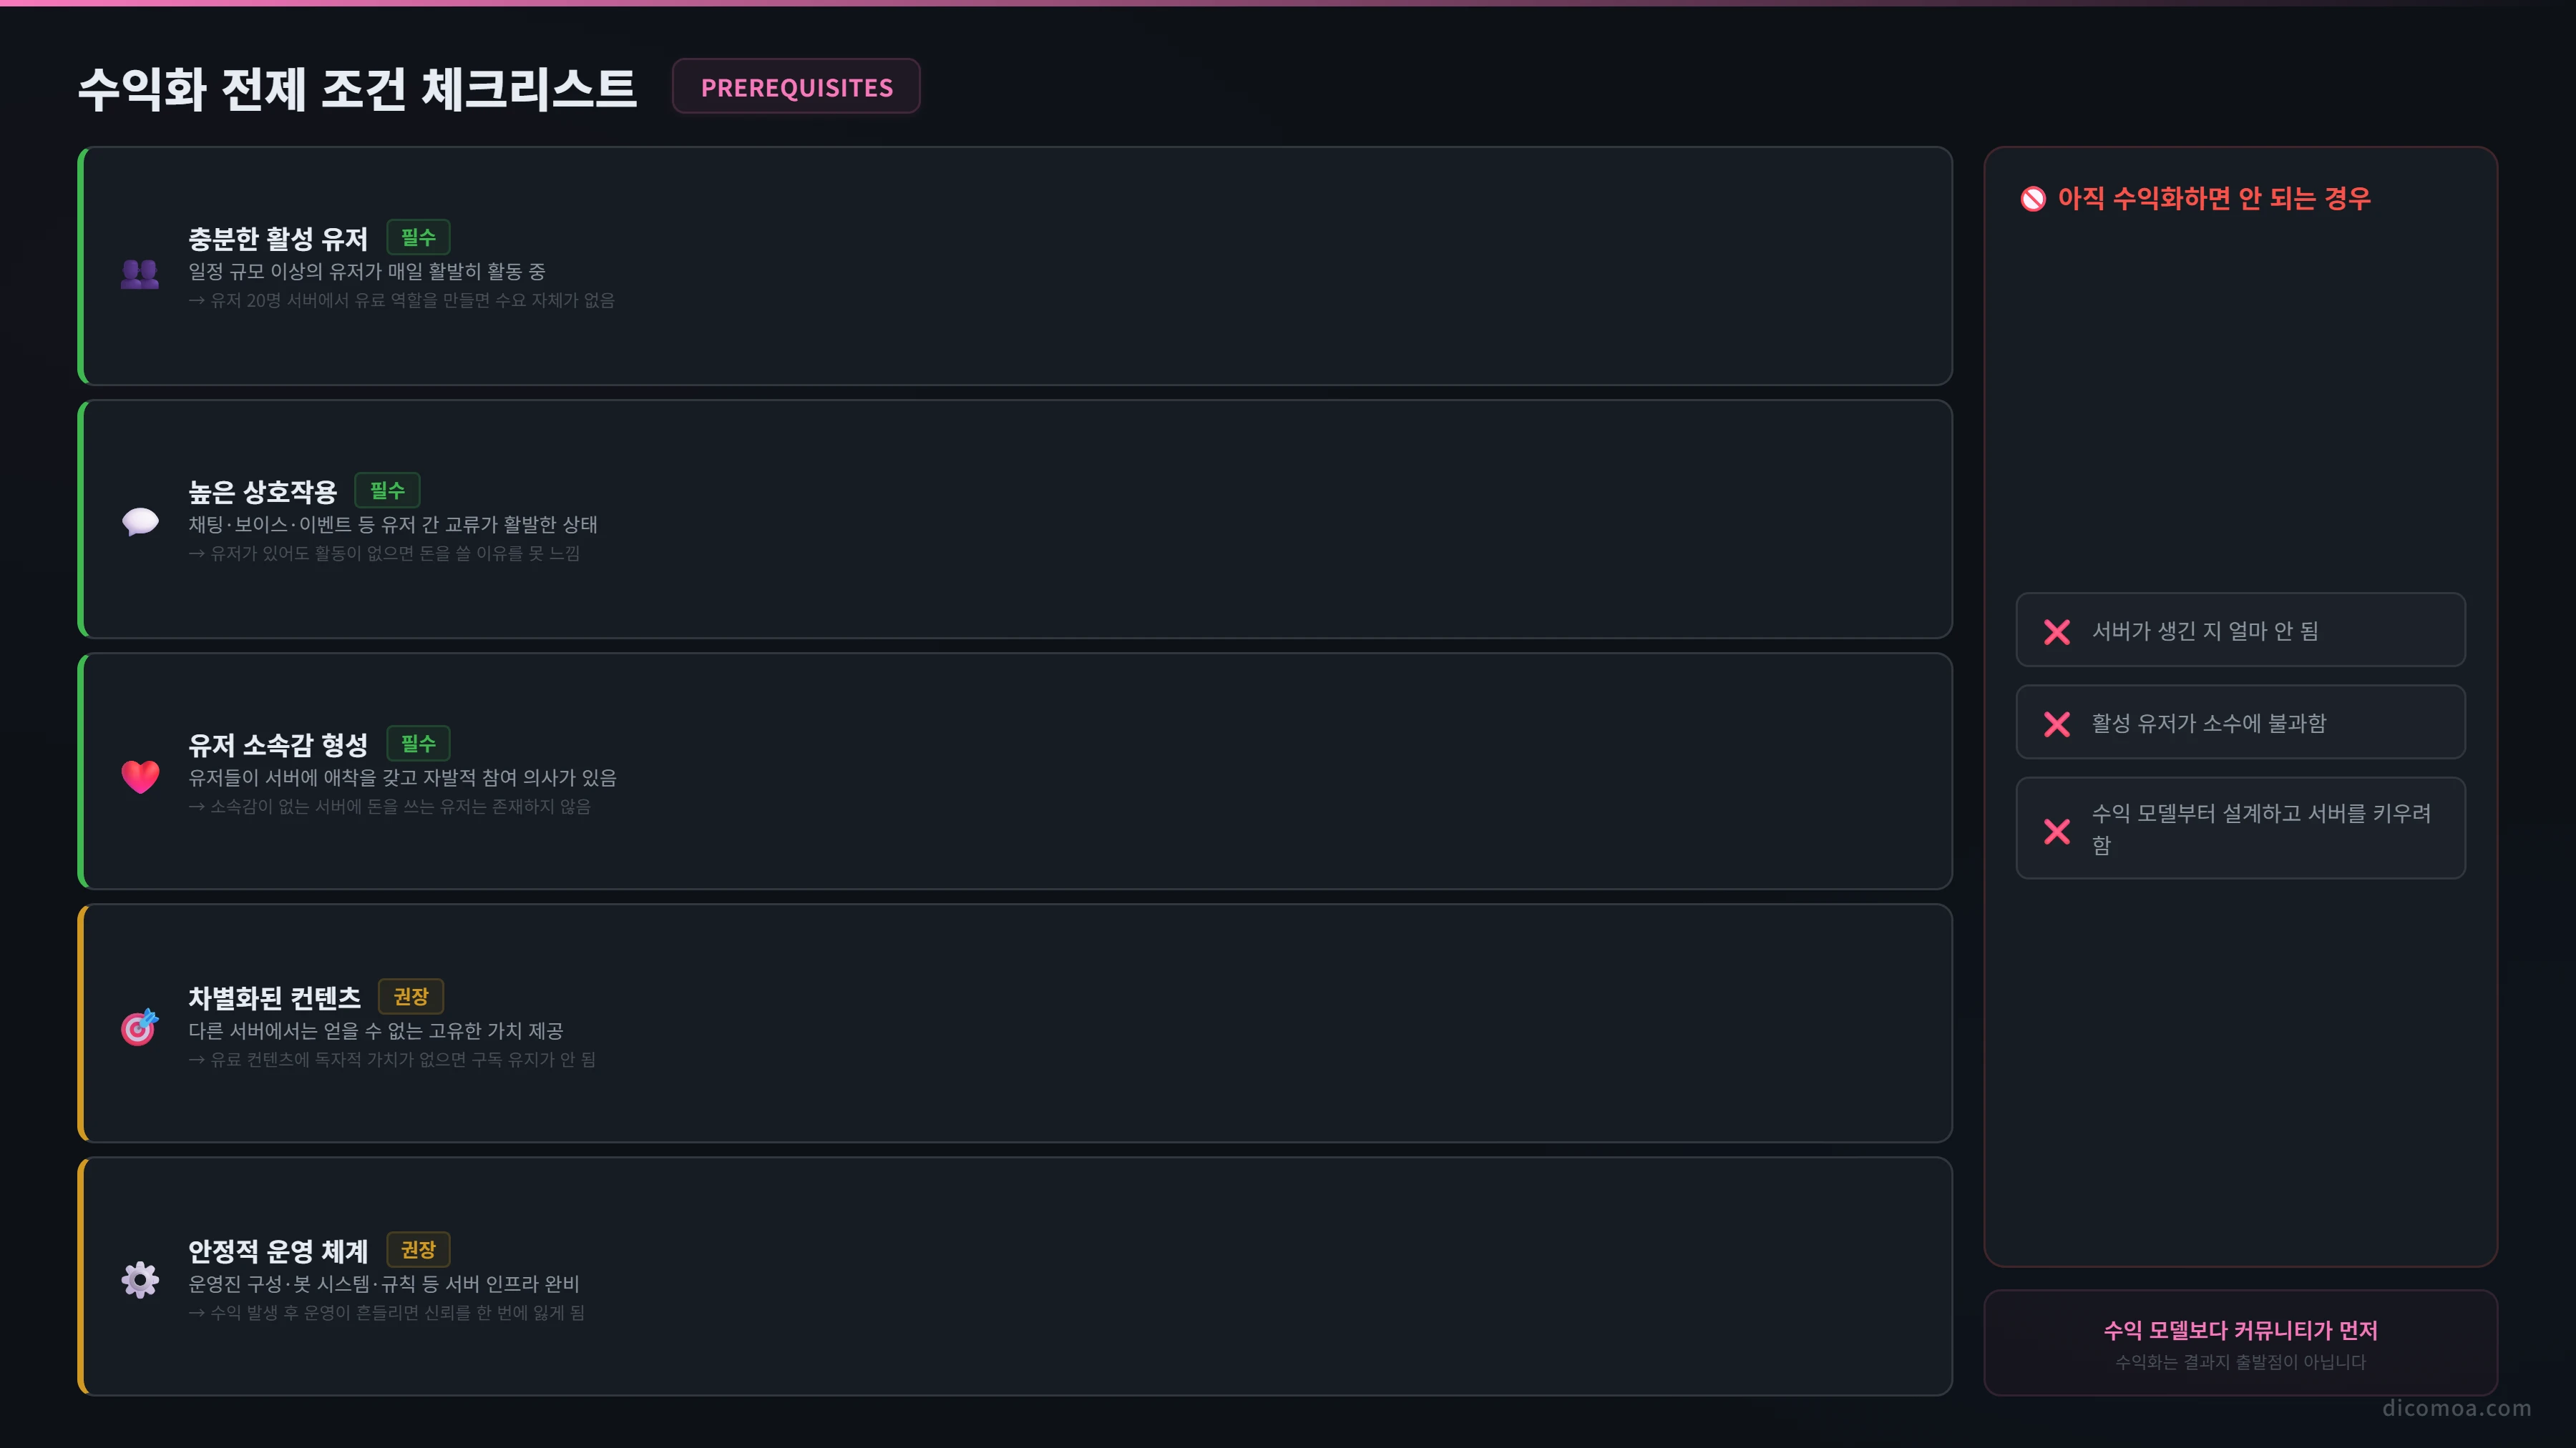The image size is (2576, 1448).
Task: Click the X mark beside 수익 모델부터 설계하고
Action: coord(2057,830)
